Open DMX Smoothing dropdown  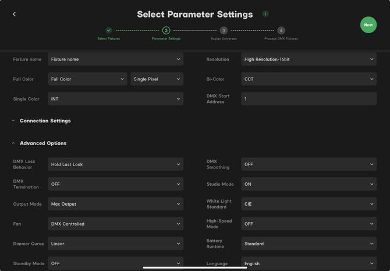[x=309, y=164]
